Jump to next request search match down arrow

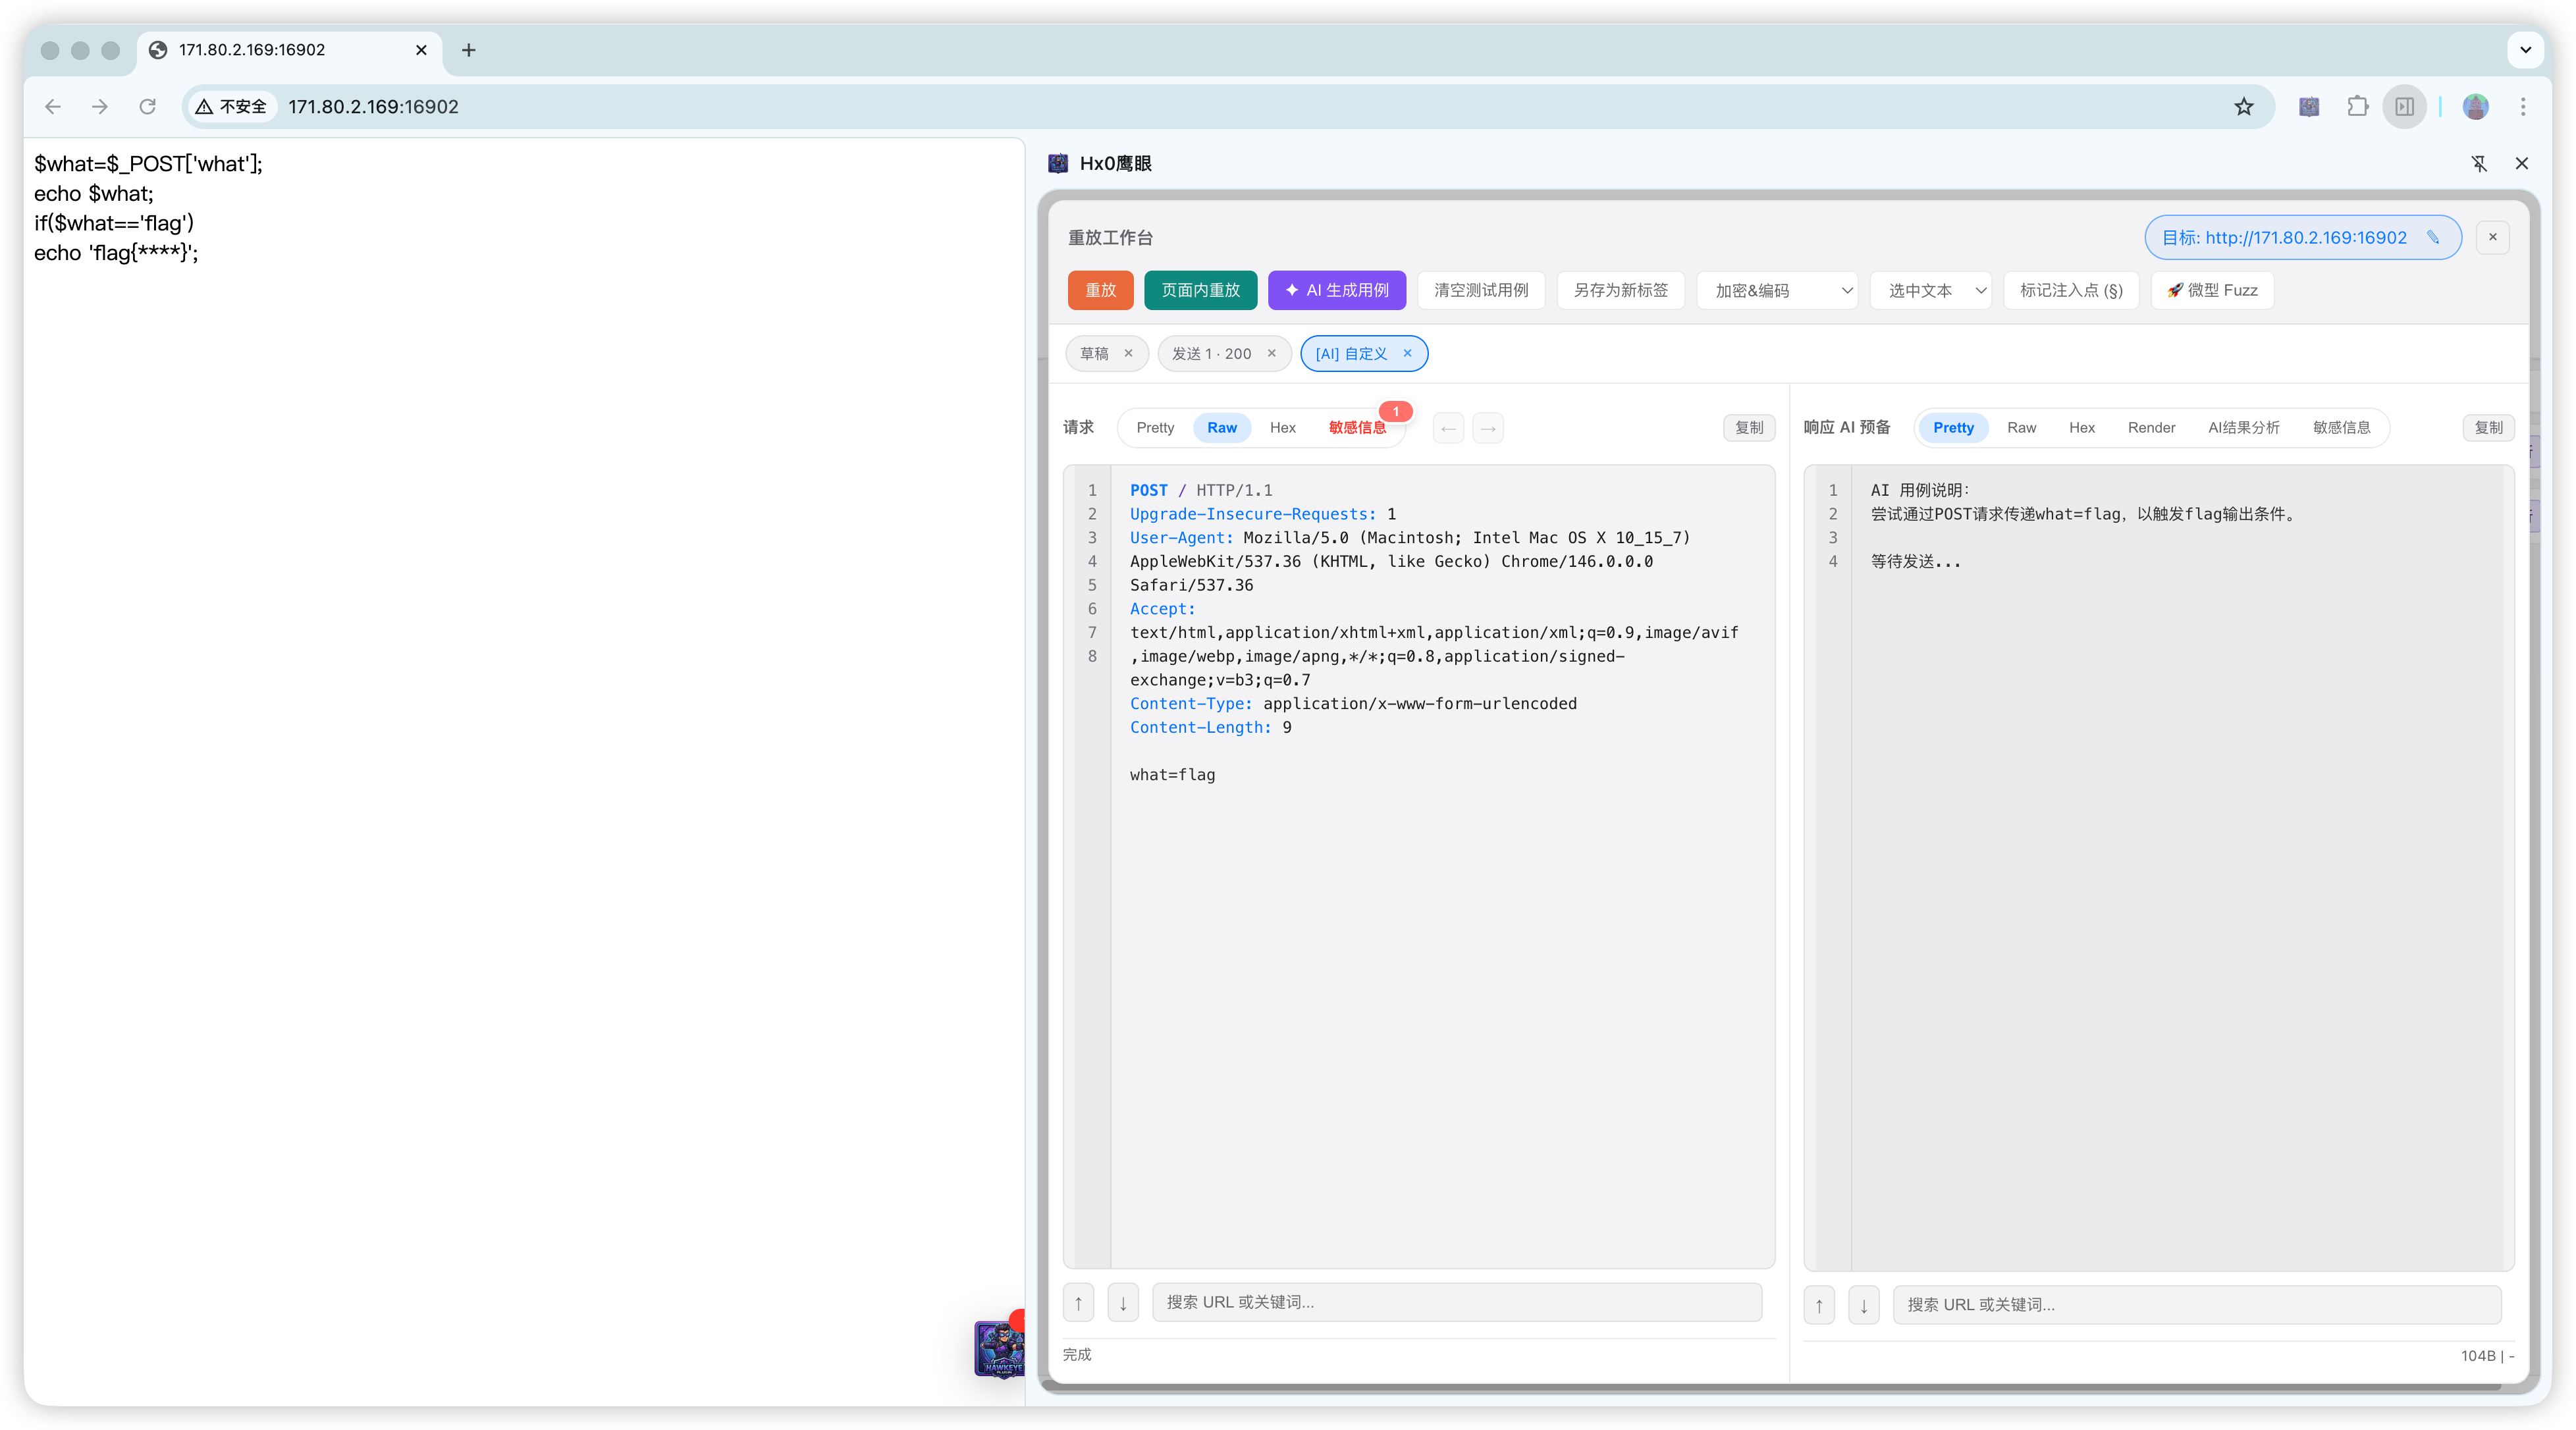(x=1123, y=1303)
